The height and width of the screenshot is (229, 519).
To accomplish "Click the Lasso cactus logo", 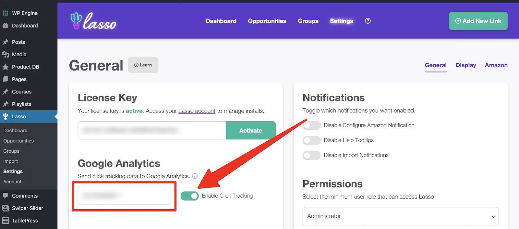I will (x=93, y=21).
